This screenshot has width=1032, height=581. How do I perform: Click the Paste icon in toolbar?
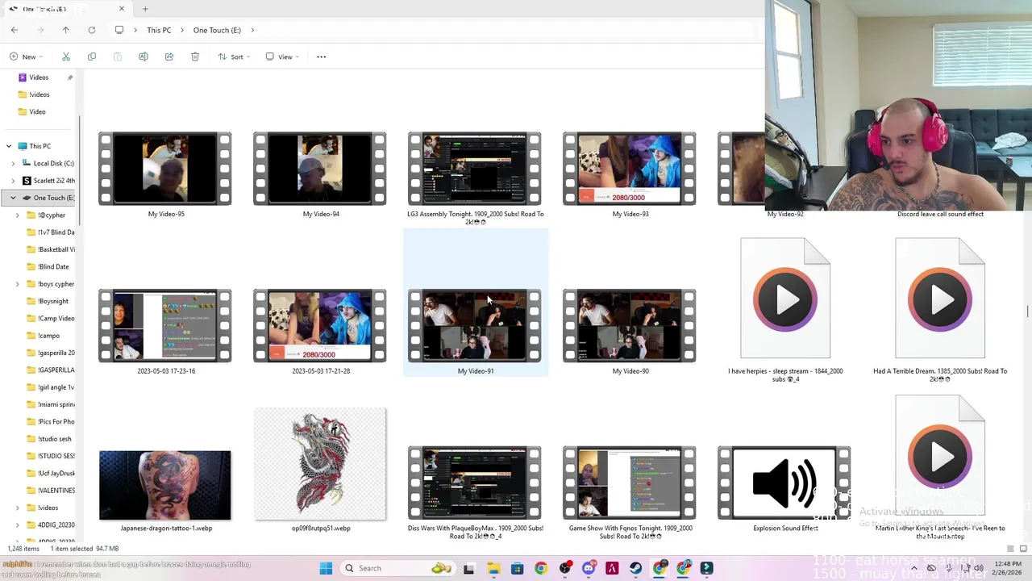click(x=118, y=56)
